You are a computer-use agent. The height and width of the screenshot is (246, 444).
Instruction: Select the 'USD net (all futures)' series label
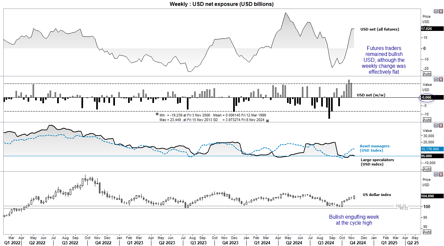(x=380, y=29)
